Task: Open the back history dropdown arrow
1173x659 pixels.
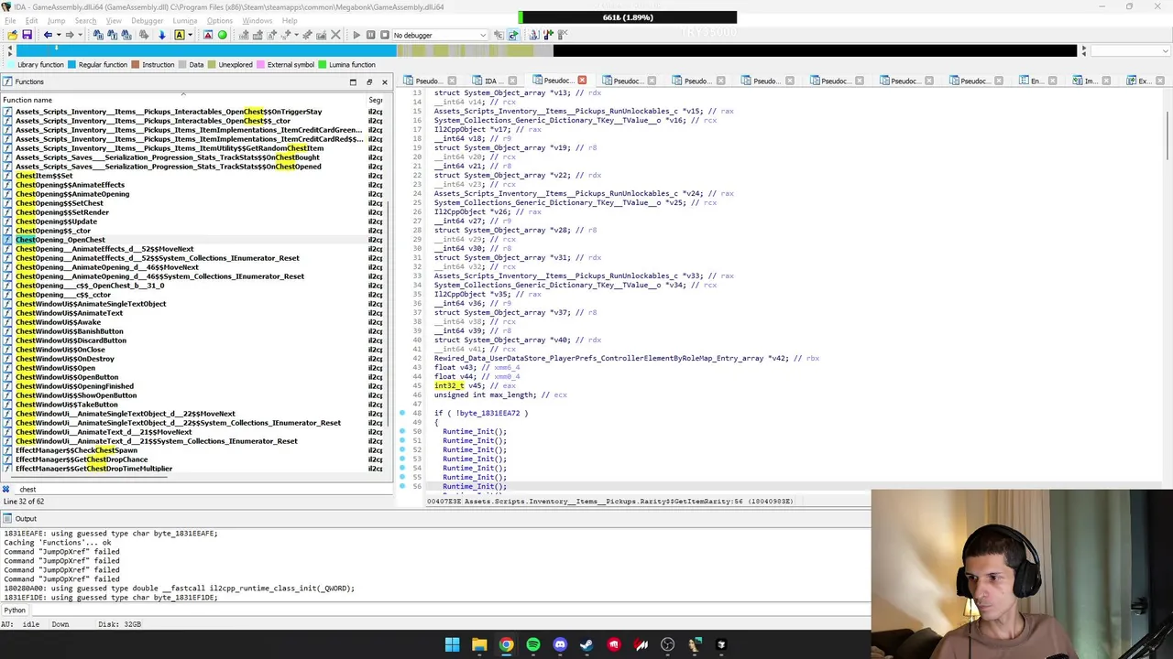Action: (58, 35)
